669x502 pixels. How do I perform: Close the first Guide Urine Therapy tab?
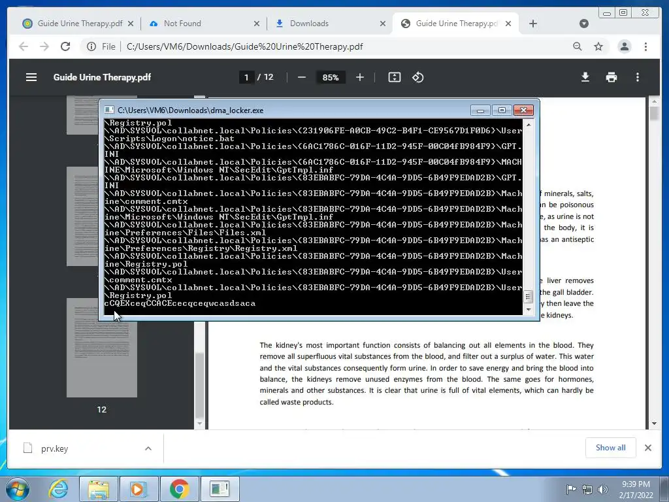point(131,24)
